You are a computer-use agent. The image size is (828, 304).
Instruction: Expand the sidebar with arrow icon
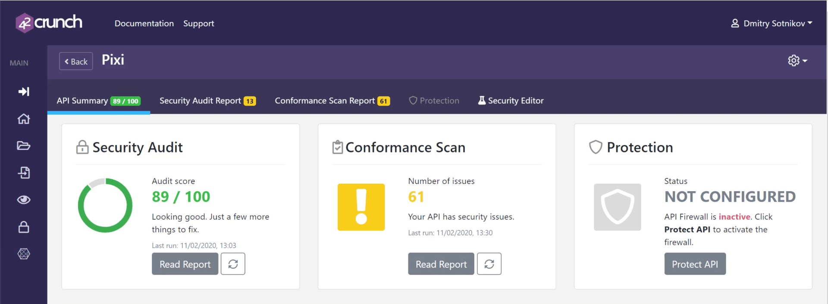click(24, 91)
